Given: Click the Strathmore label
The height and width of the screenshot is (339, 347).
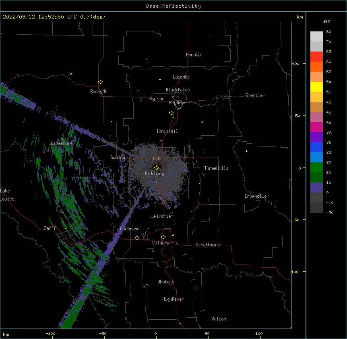Looking at the screenshot, I should coord(208,245).
